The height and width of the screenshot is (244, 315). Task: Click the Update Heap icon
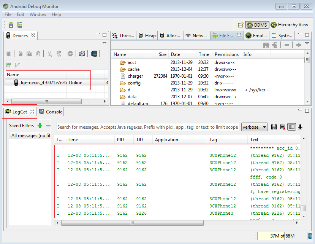click(x=21, y=54)
